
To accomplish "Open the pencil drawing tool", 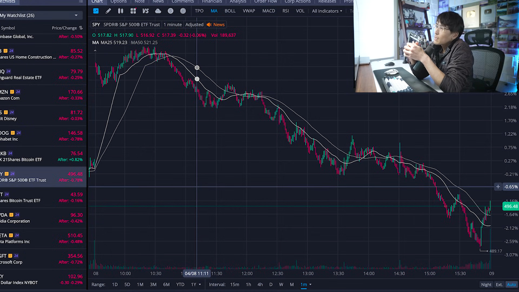I will [x=108, y=11].
